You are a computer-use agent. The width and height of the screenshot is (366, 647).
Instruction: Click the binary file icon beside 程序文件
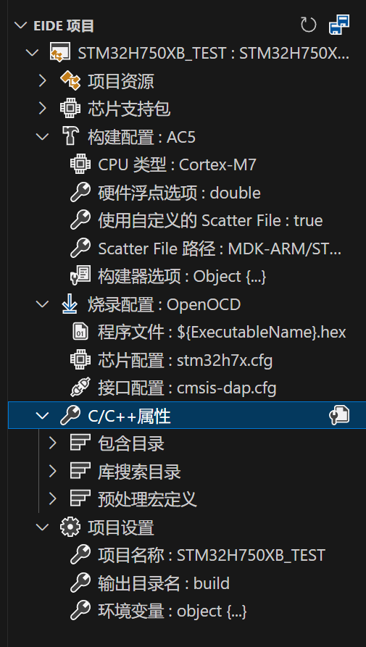80,332
